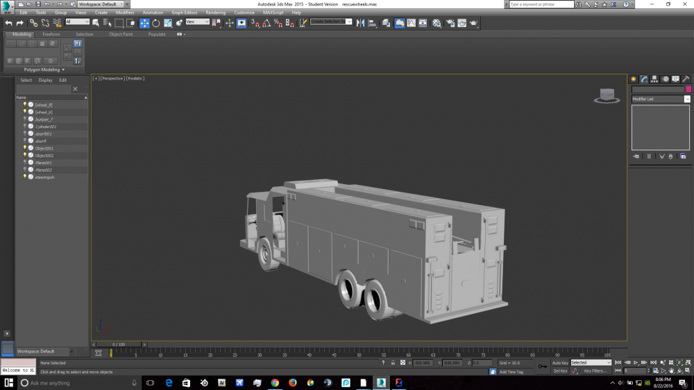Click the Key Filters button
Screen dimensions: 694x390
point(595,371)
